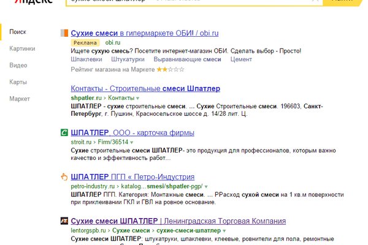Click the сухие-смеси-шпатлер breadcrumb
The width and height of the screenshot is (368, 245).
188,230
